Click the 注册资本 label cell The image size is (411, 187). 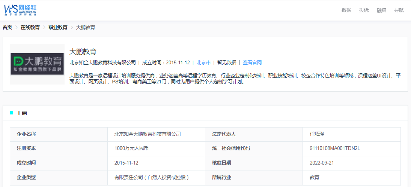click(59, 148)
